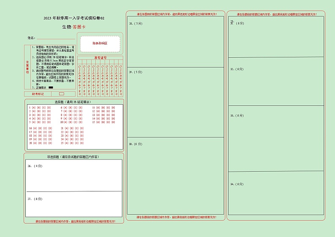Click the 准考证号 header
The height and width of the screenshot is (237, 335).
point(100,58)
